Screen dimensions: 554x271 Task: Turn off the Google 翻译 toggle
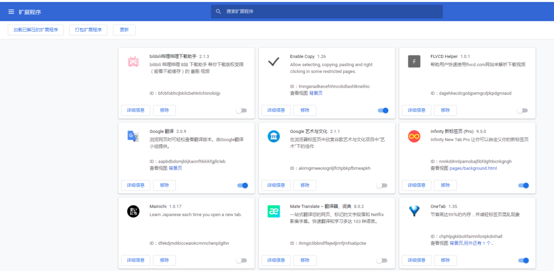click(x=243, y=185)
